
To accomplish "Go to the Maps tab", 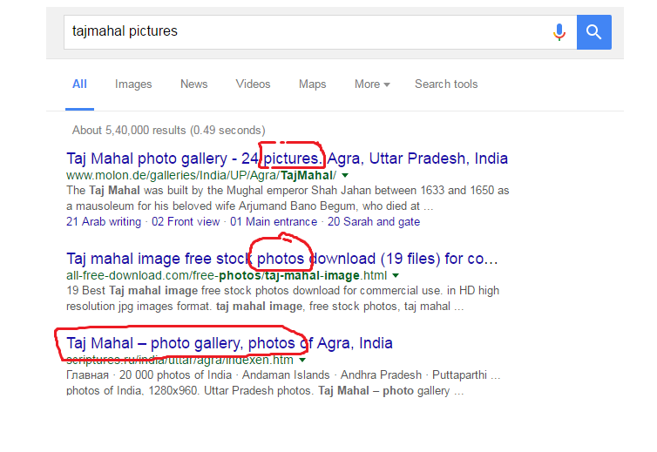I will 312,84.
